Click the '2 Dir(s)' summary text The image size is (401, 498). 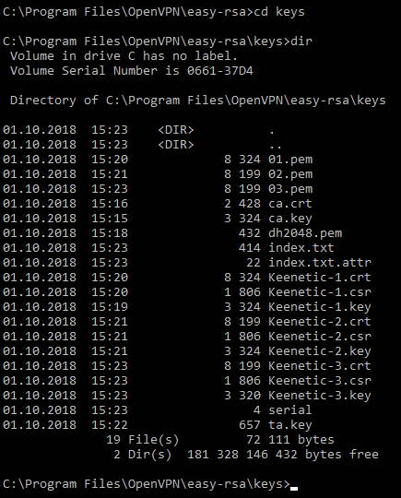click(x=143, y=455)
